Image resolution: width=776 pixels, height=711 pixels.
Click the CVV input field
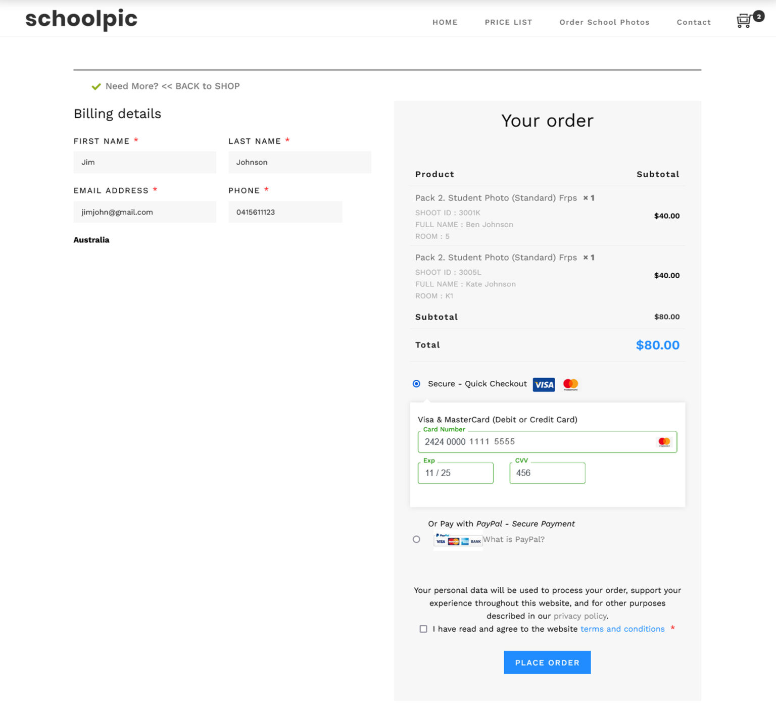pos(547,473)
